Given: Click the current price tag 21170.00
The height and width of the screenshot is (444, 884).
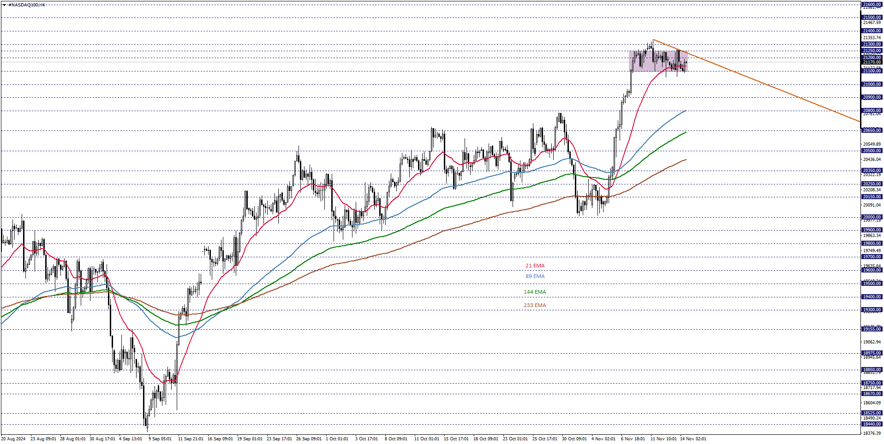Looking at the screenshot, I should tap(872, 62).
